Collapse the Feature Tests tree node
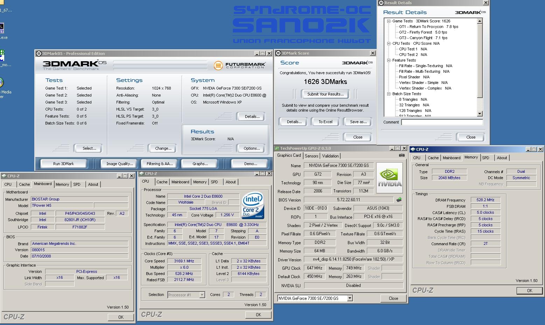The image size is (545, 325). (x=389, y=60)
